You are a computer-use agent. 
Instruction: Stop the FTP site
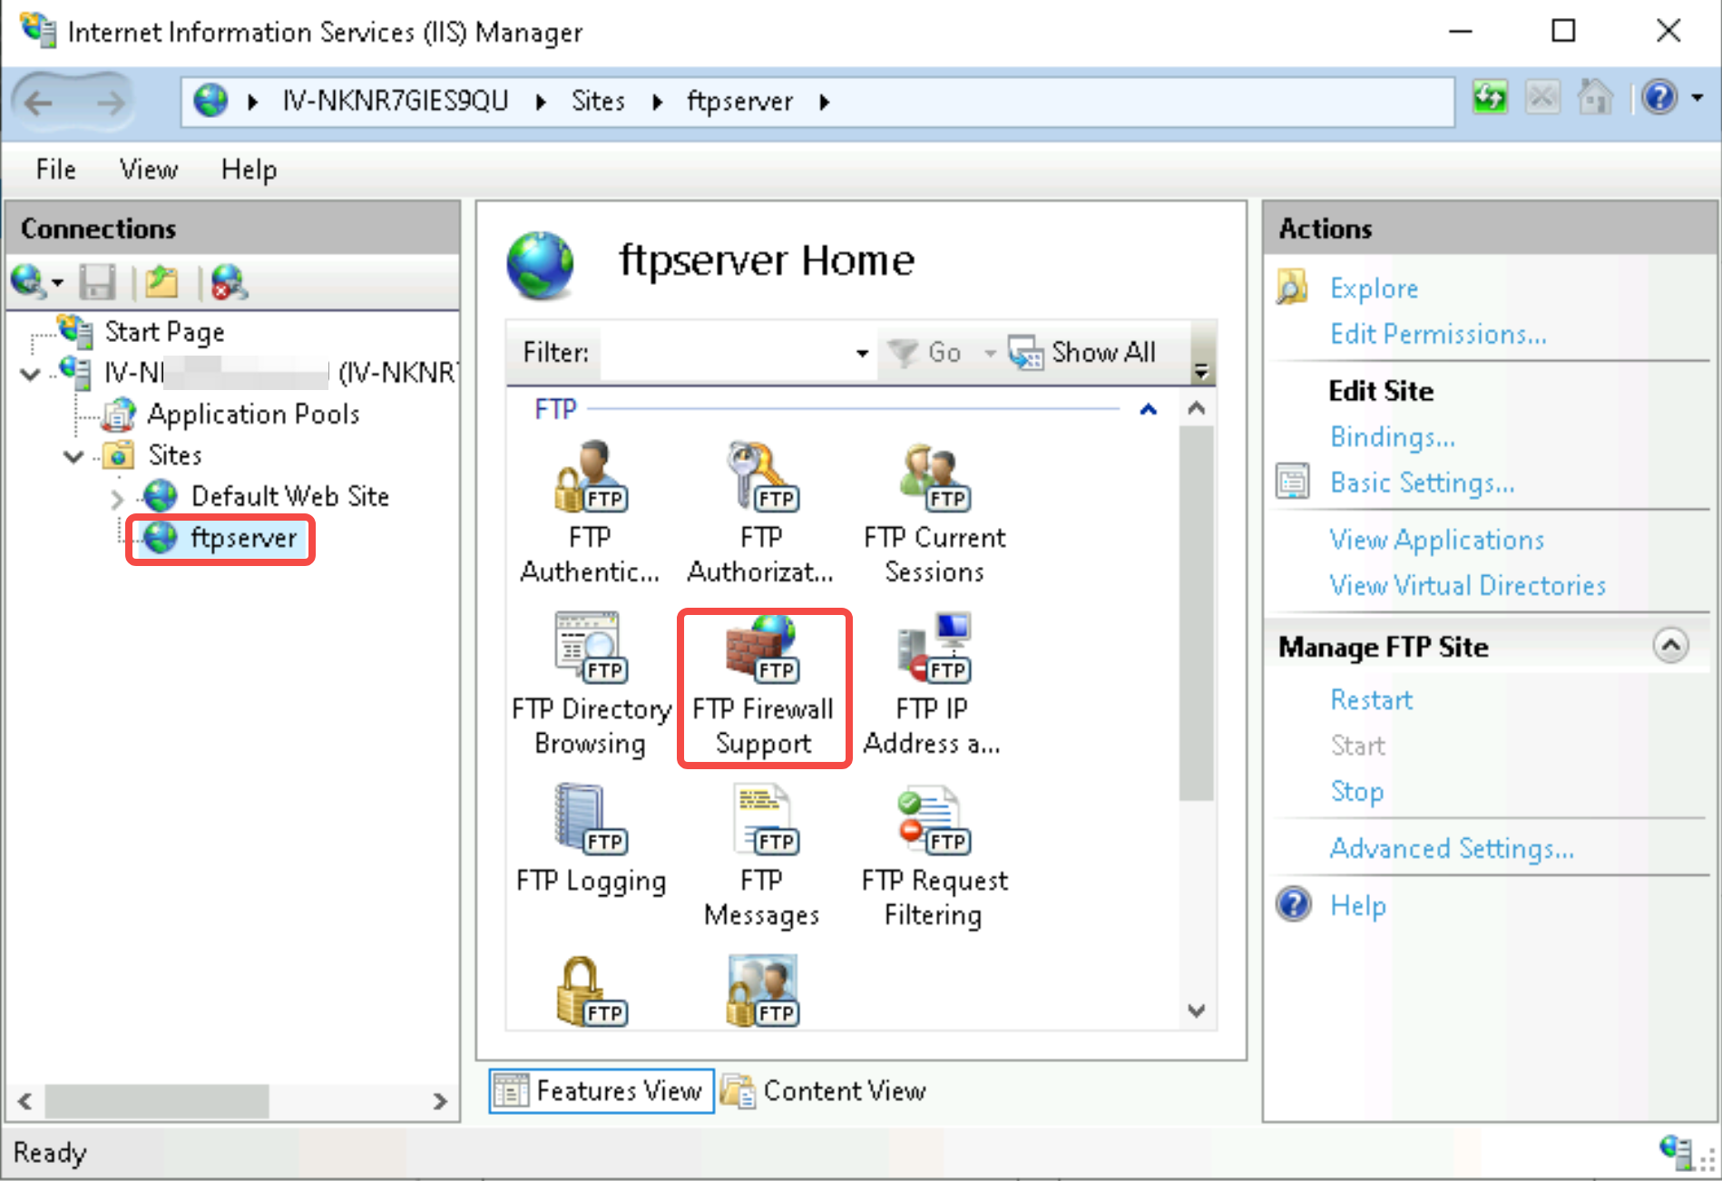point(1356,791)
